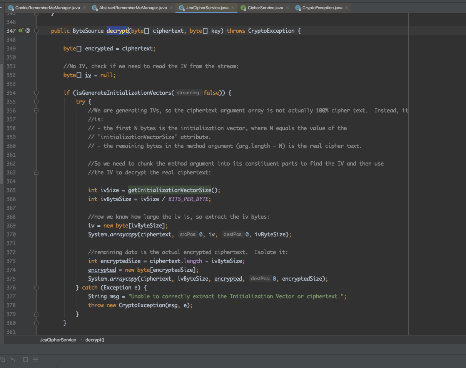This screenshot has height=368, width=466.
Task: Click the overriding method gutter icon on line 347
Action: tap(21, 30)
